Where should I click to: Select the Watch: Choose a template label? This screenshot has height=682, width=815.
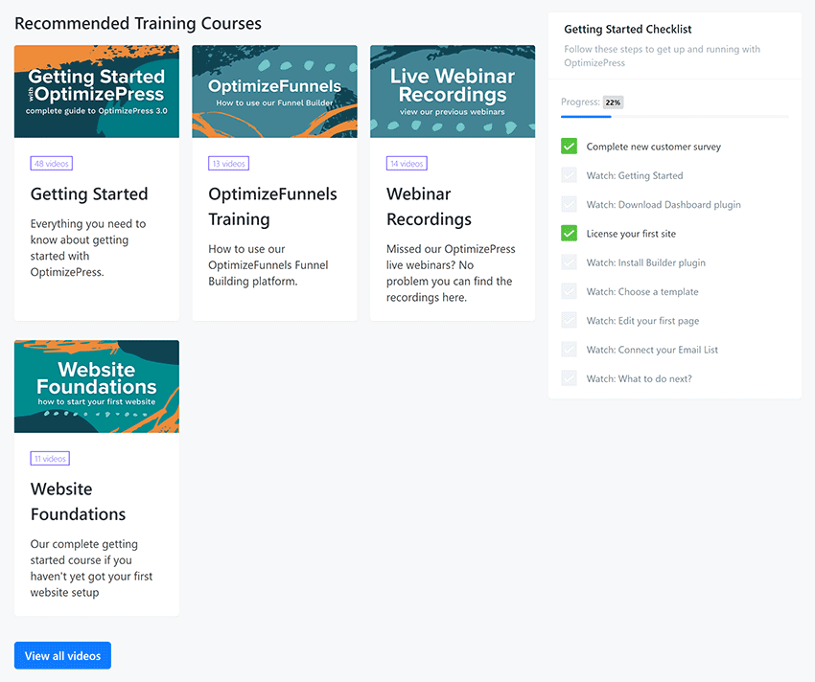642,292
